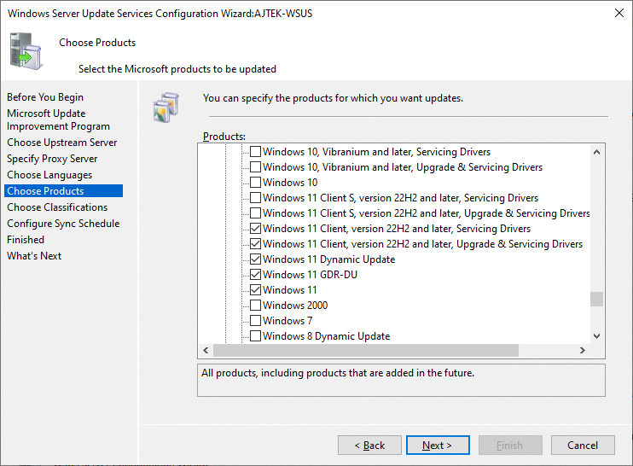The image size is (633, 466).
Task: Uncheck Windows 11 GDR-DU product
Action: [x=255, y=275]
